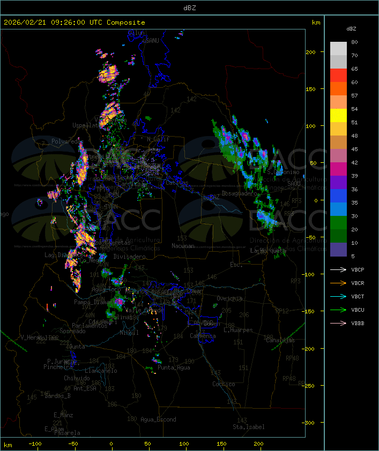Click the dBZ heading above color scale
Image resolution: width=379 pixels, height=451 pixels.
pos(351,29)
